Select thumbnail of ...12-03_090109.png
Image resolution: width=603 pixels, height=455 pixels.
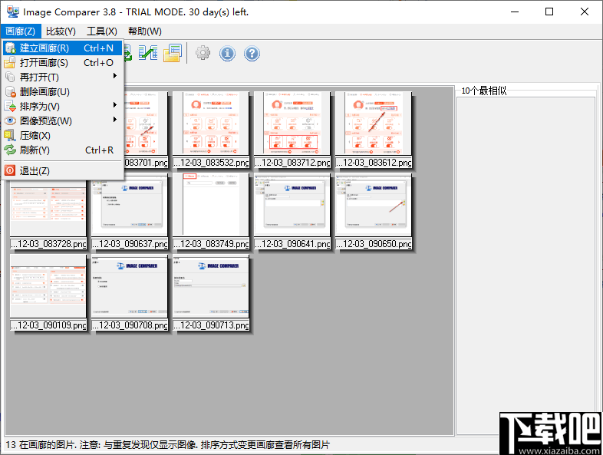pyautogui.click(x=48, y=285)
